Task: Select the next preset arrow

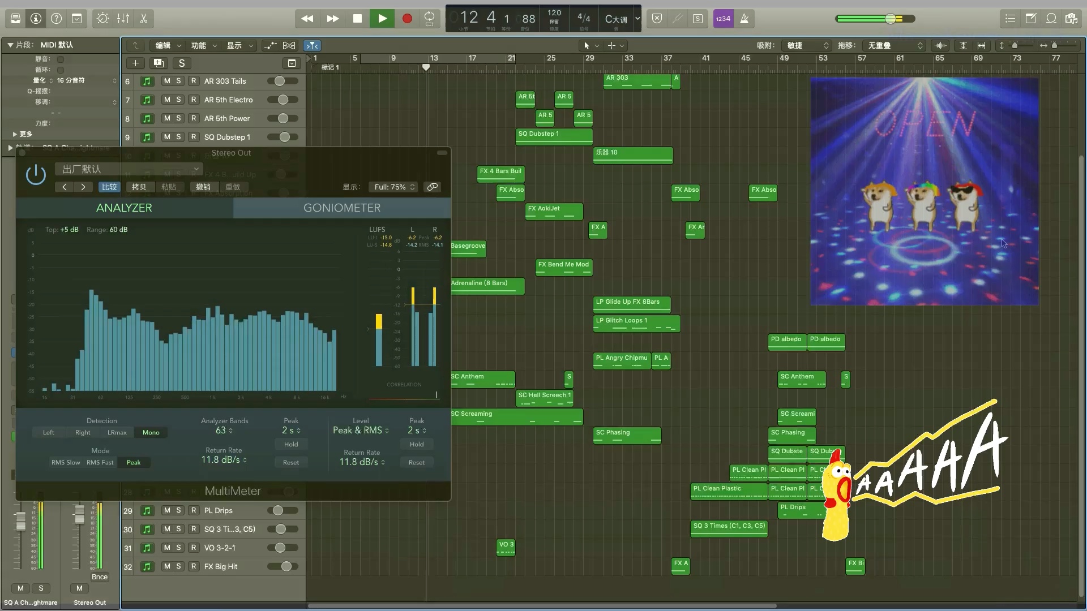Action: pyautogui.click(x=83, y=187)
